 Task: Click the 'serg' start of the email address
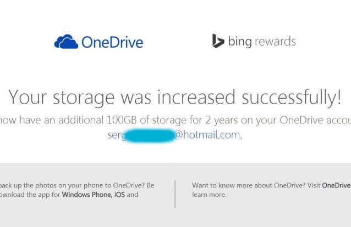click(117, 135)
